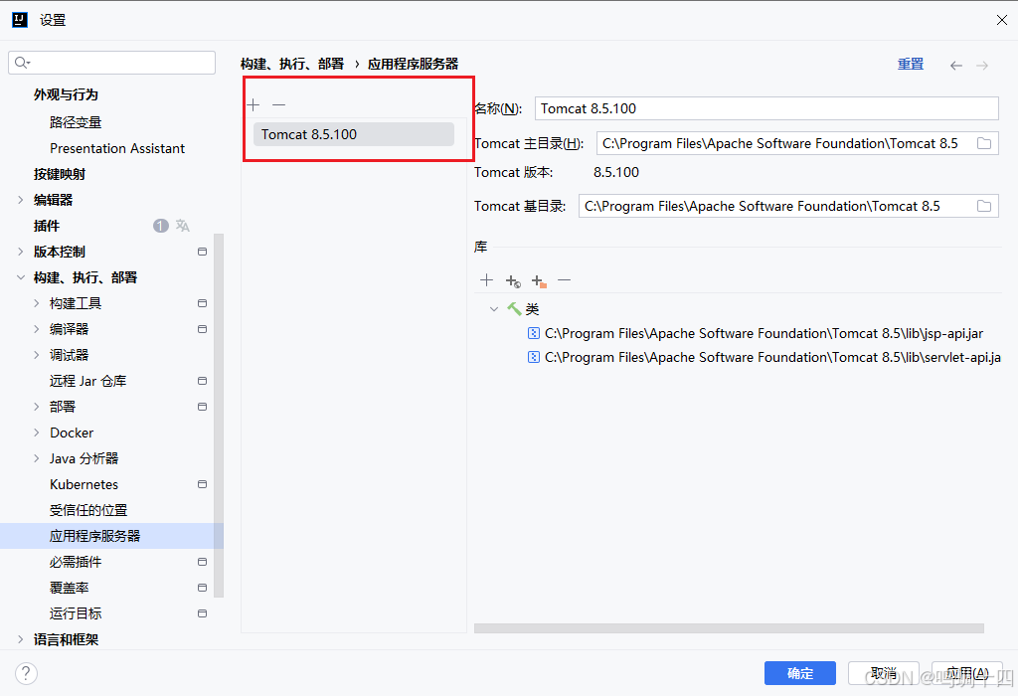Expand the 编译器 node
The height and width of the screenshot is (696, 1018).
(x=37, y=329)
